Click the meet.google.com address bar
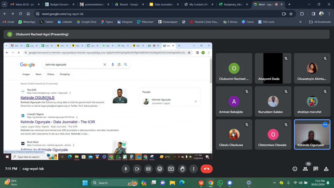 164,14
